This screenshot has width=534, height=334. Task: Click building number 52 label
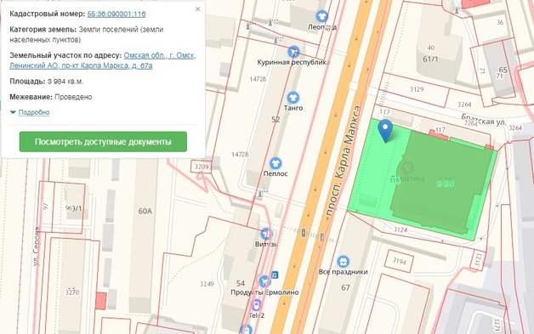[x=276, y=120]
